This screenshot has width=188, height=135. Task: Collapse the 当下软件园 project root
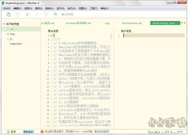click(4, 24)
